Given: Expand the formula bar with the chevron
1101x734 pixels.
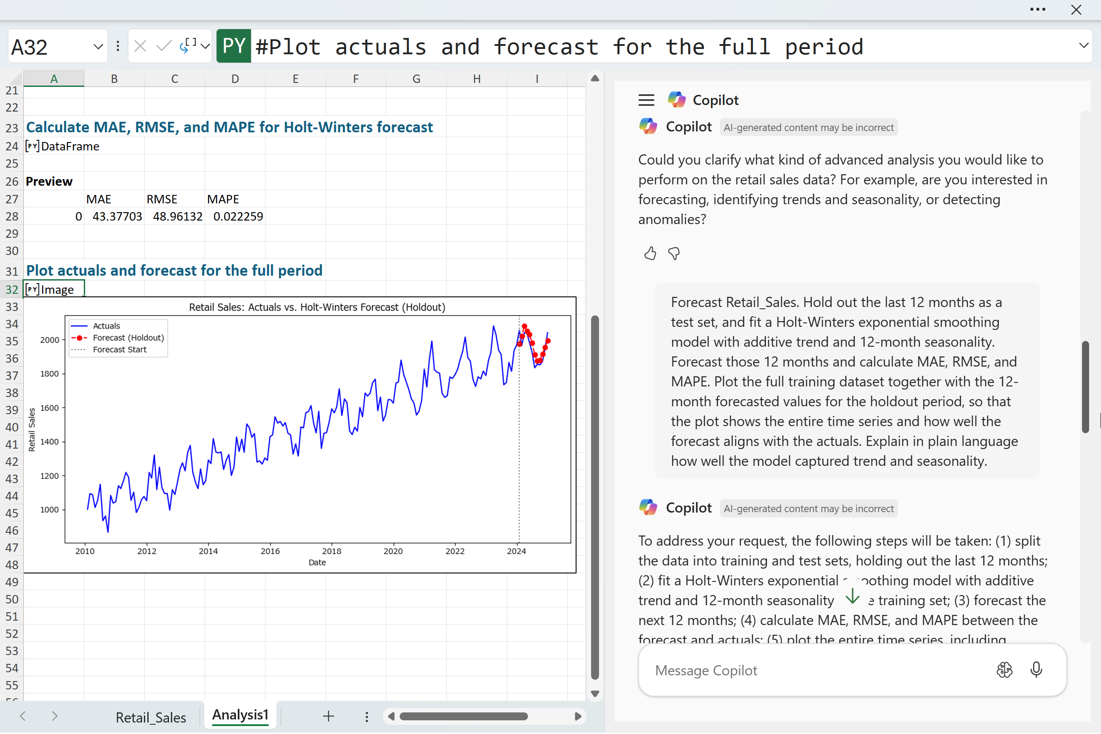Looking at the screenshot, I should [x=1083, y=46].
